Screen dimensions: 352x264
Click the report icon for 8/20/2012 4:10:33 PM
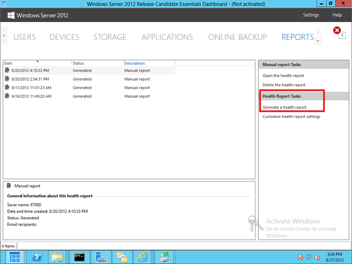[7, 71]
